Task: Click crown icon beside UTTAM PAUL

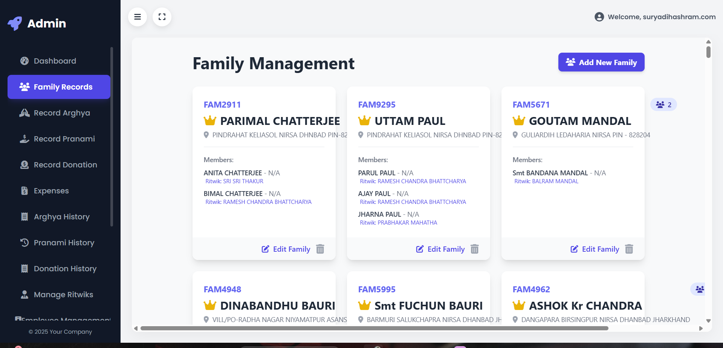Action: [364, 121]
